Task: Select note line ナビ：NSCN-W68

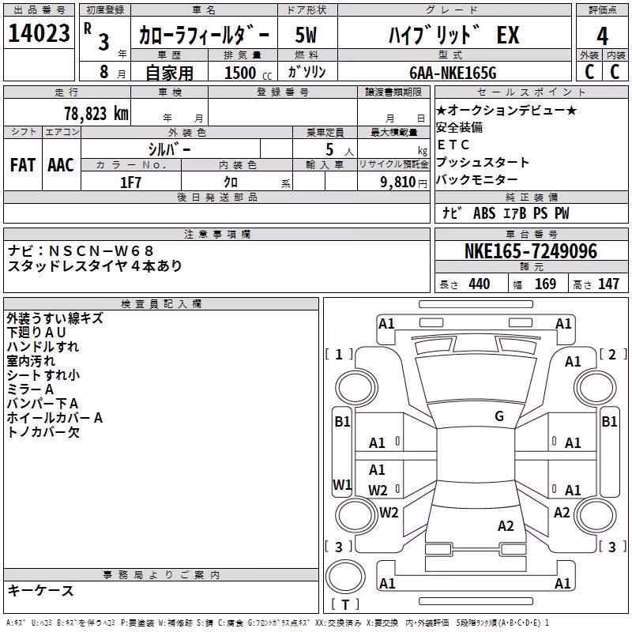Action: click(x=81, y=251)
